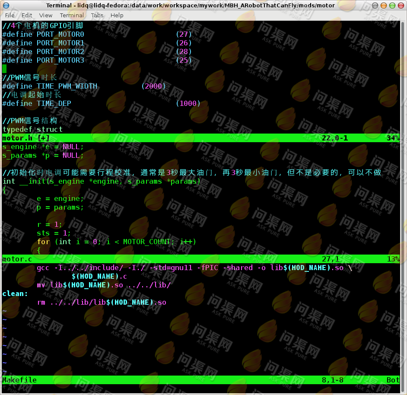
Task: Click the -std=gnu11 compiler flag
Action: [171, 268]
